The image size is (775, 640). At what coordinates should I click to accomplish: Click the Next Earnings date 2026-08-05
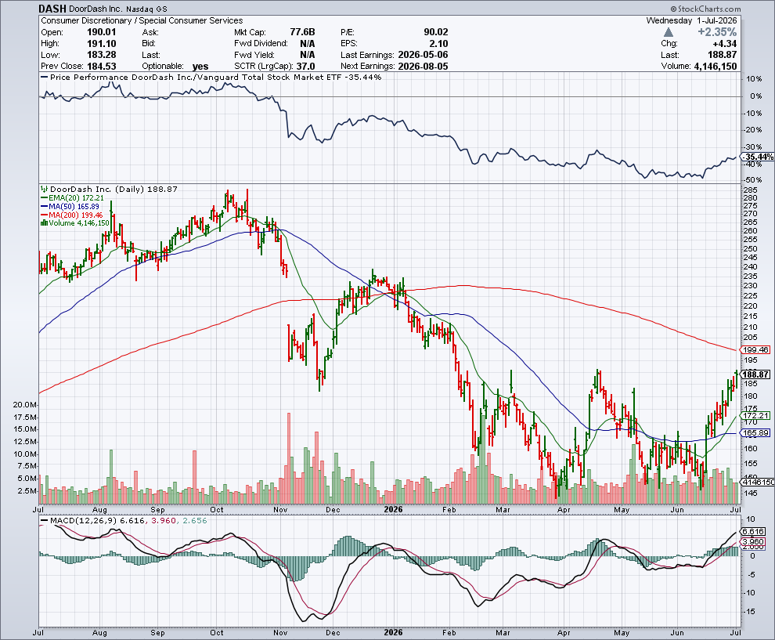tap(423, 67)
